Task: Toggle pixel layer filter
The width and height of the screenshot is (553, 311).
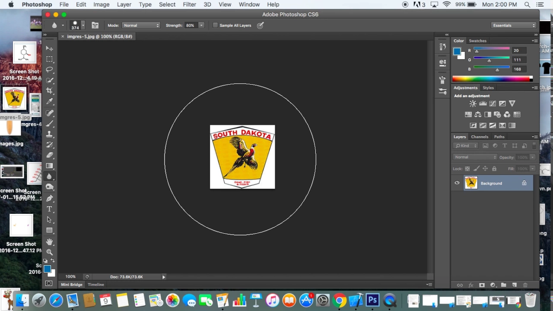Action: click(x=486, y=146)
